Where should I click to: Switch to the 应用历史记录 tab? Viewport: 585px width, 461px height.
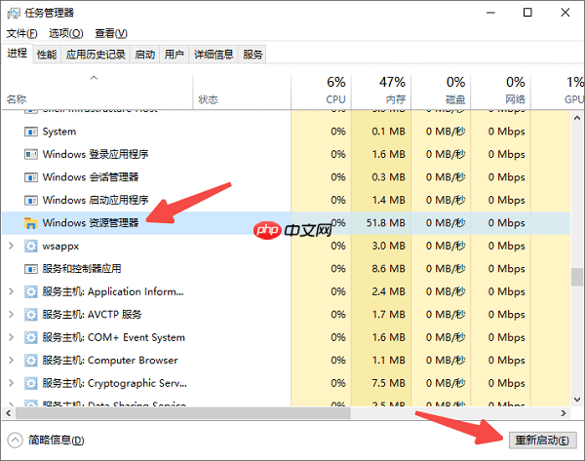(x=96, y=55)
